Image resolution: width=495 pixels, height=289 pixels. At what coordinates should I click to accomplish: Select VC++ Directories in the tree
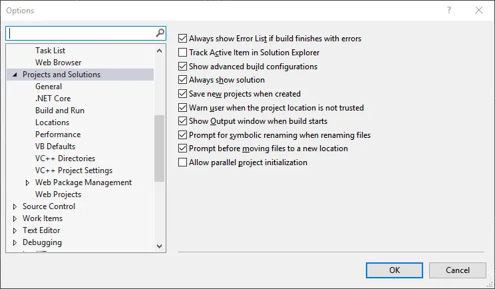click(x=65, y=158)
